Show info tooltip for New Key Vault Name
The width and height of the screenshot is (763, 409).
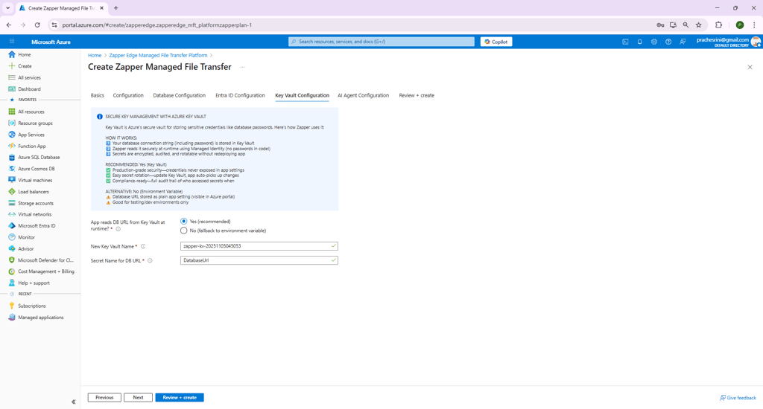click(x=143, y=246)
